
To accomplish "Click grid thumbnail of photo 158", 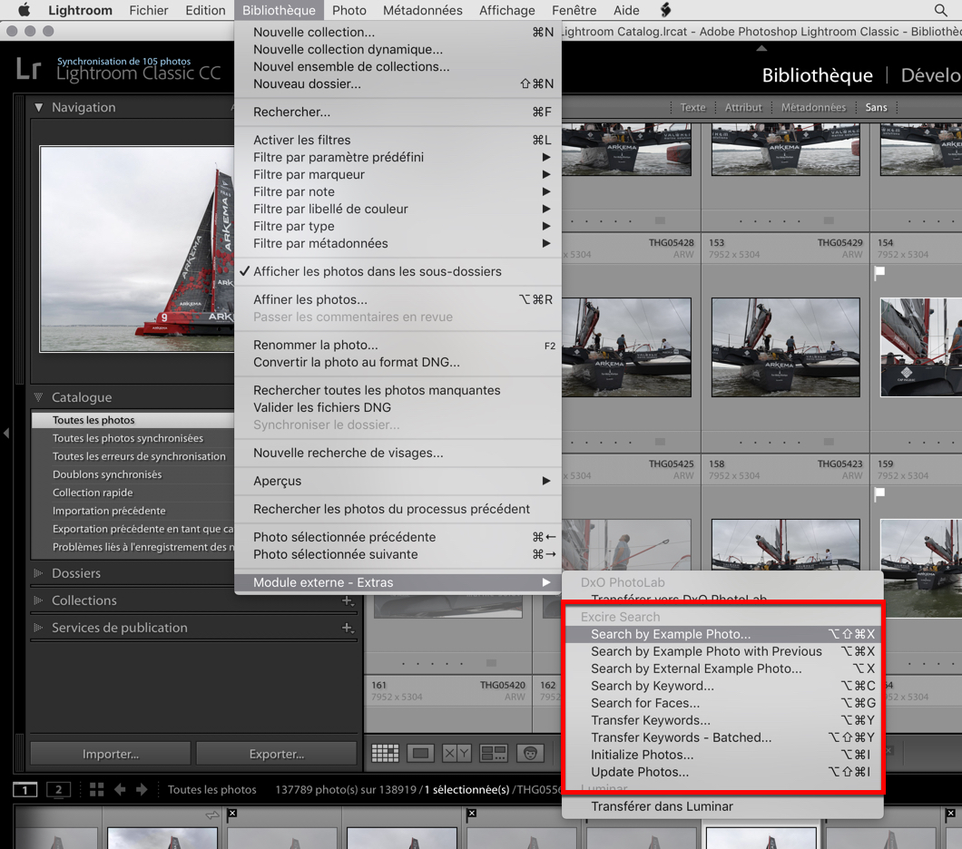I will (785, 544).
